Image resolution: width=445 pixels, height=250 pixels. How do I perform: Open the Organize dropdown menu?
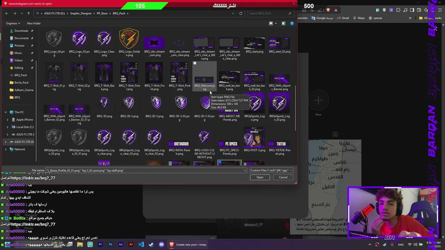coord(13,23)
